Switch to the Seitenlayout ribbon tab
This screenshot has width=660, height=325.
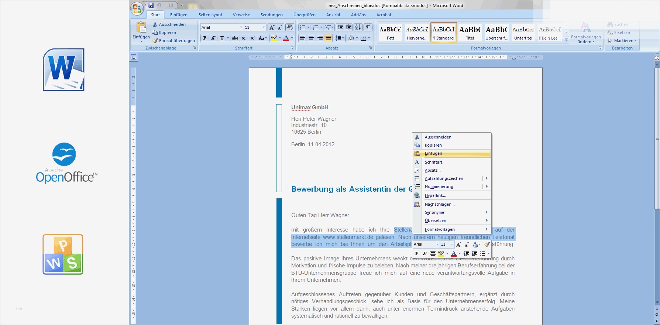[210, 15]
